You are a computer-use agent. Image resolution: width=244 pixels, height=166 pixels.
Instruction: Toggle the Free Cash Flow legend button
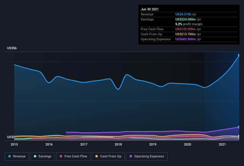click(x=73, y=157)
